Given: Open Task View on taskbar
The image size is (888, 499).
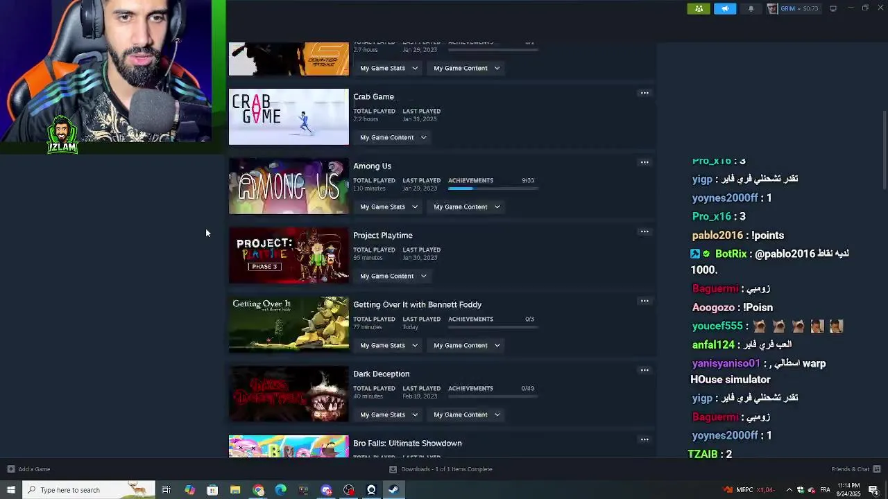Looking at the screenshot, I should coord(166,490).
